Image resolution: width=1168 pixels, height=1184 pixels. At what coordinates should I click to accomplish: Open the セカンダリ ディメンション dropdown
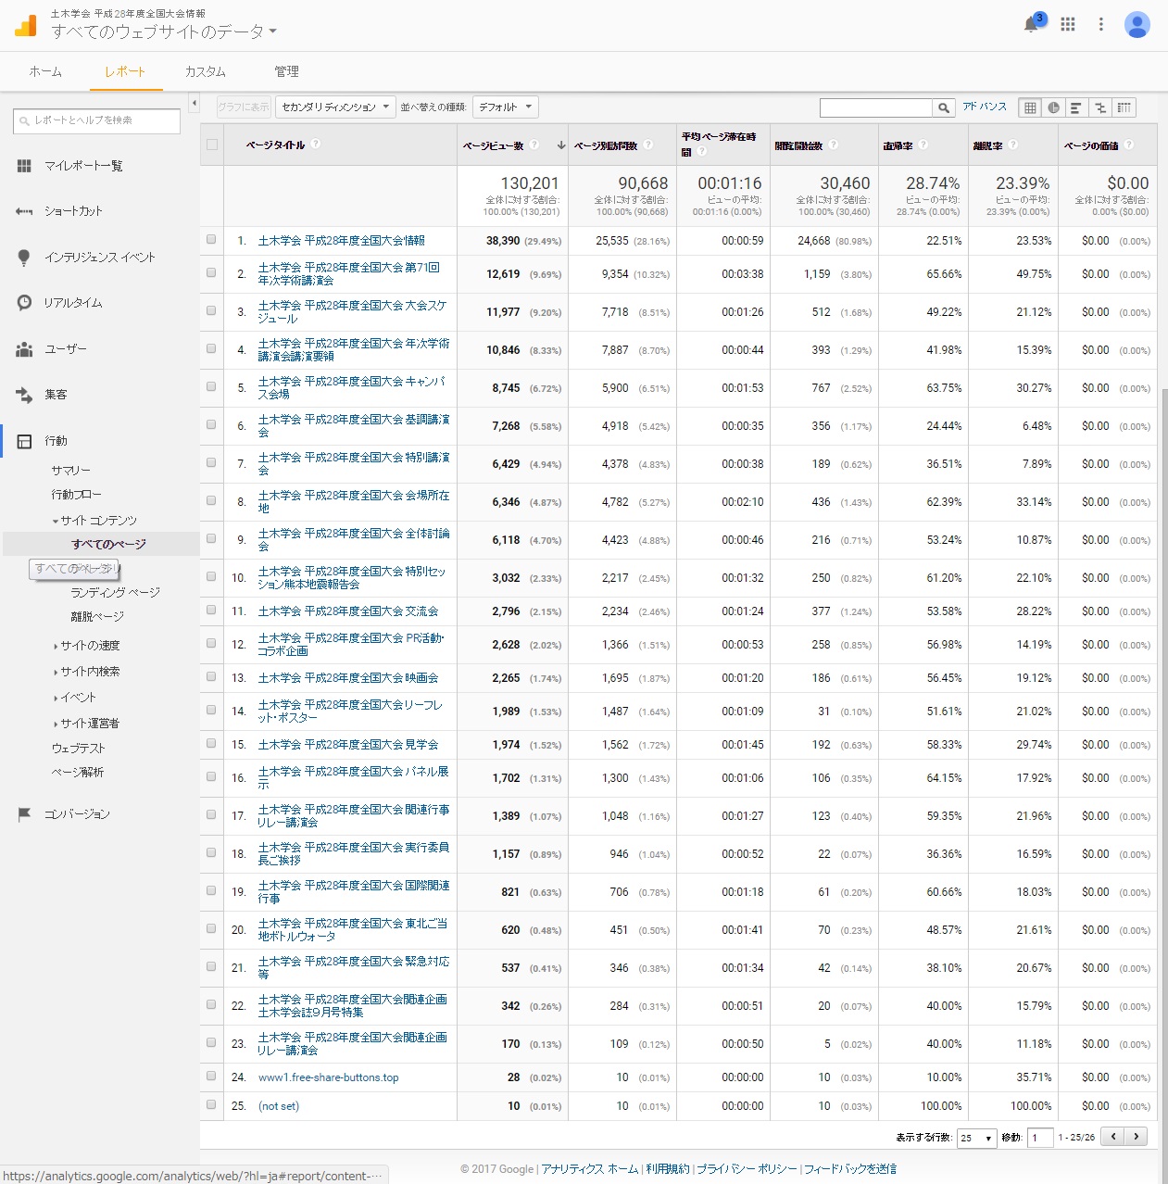tap(335, 107)
